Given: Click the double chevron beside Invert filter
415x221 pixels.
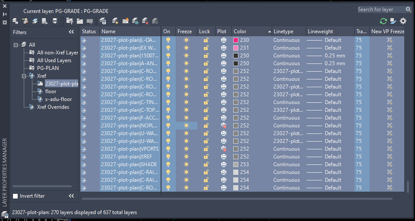Looking at the screenshot, I should [x=71, y=196].
